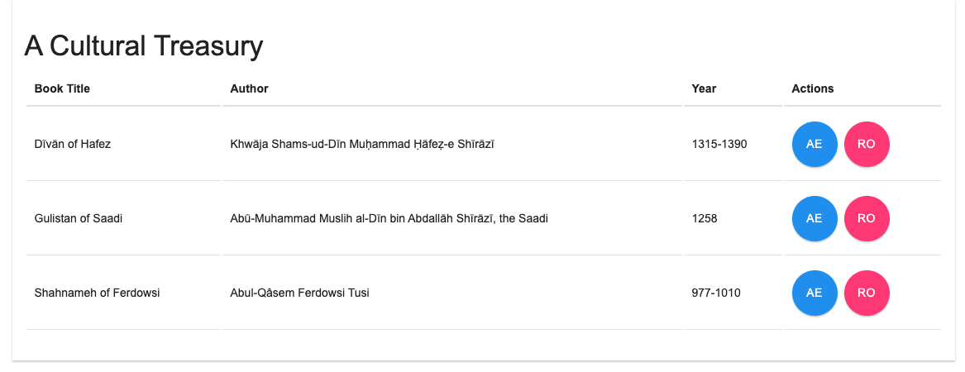Click the Year column header
This screenshot has height=372, width=965.
704,88
